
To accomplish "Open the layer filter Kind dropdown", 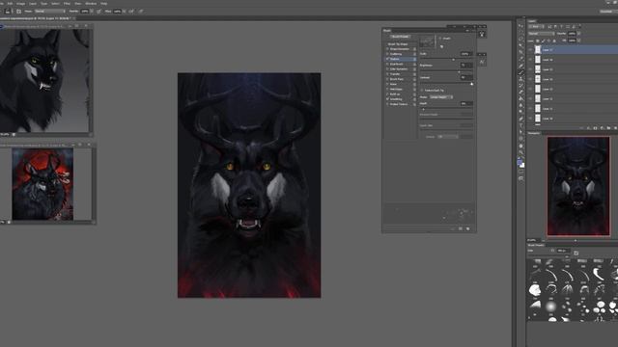I will pyautogui.click(x=536, y=26).
